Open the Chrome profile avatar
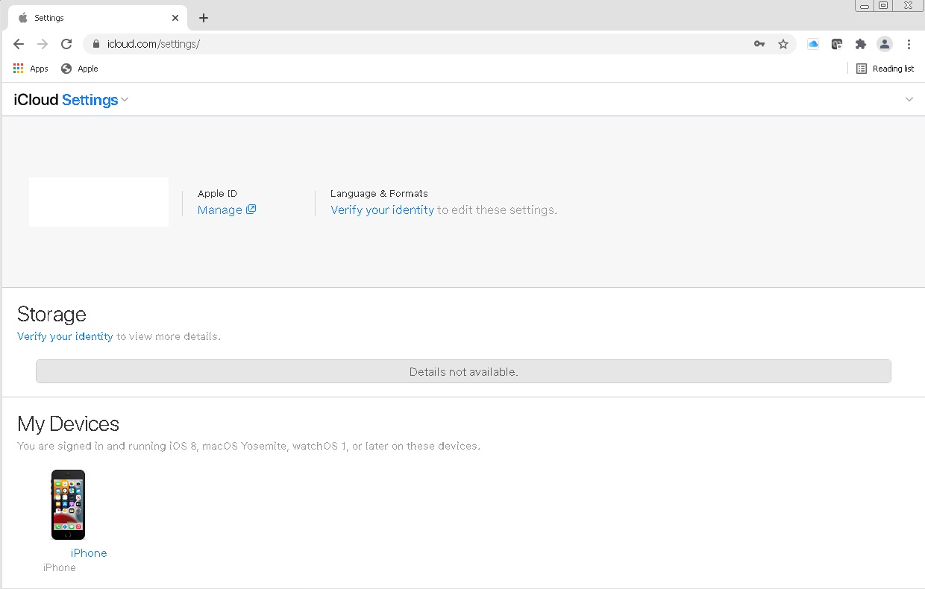Screen dimensions: 925x589 pyautogui.click(x=885, y=44)
